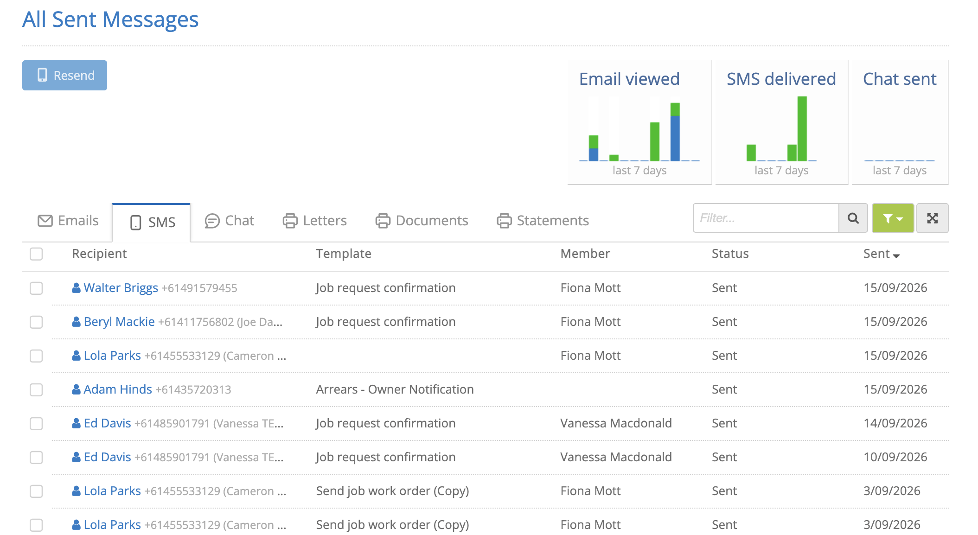The height and width of the screenshot is (535, 978).
Task: Click the Member column header
Action: coord(585,254)
